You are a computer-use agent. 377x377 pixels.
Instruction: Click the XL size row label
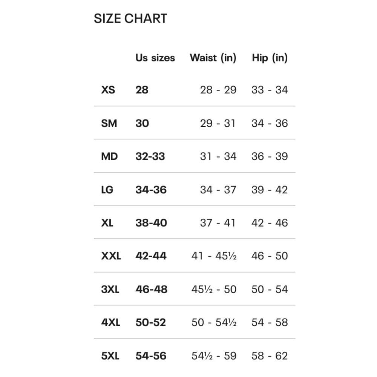pyautogui.click(x=107, y=223)
